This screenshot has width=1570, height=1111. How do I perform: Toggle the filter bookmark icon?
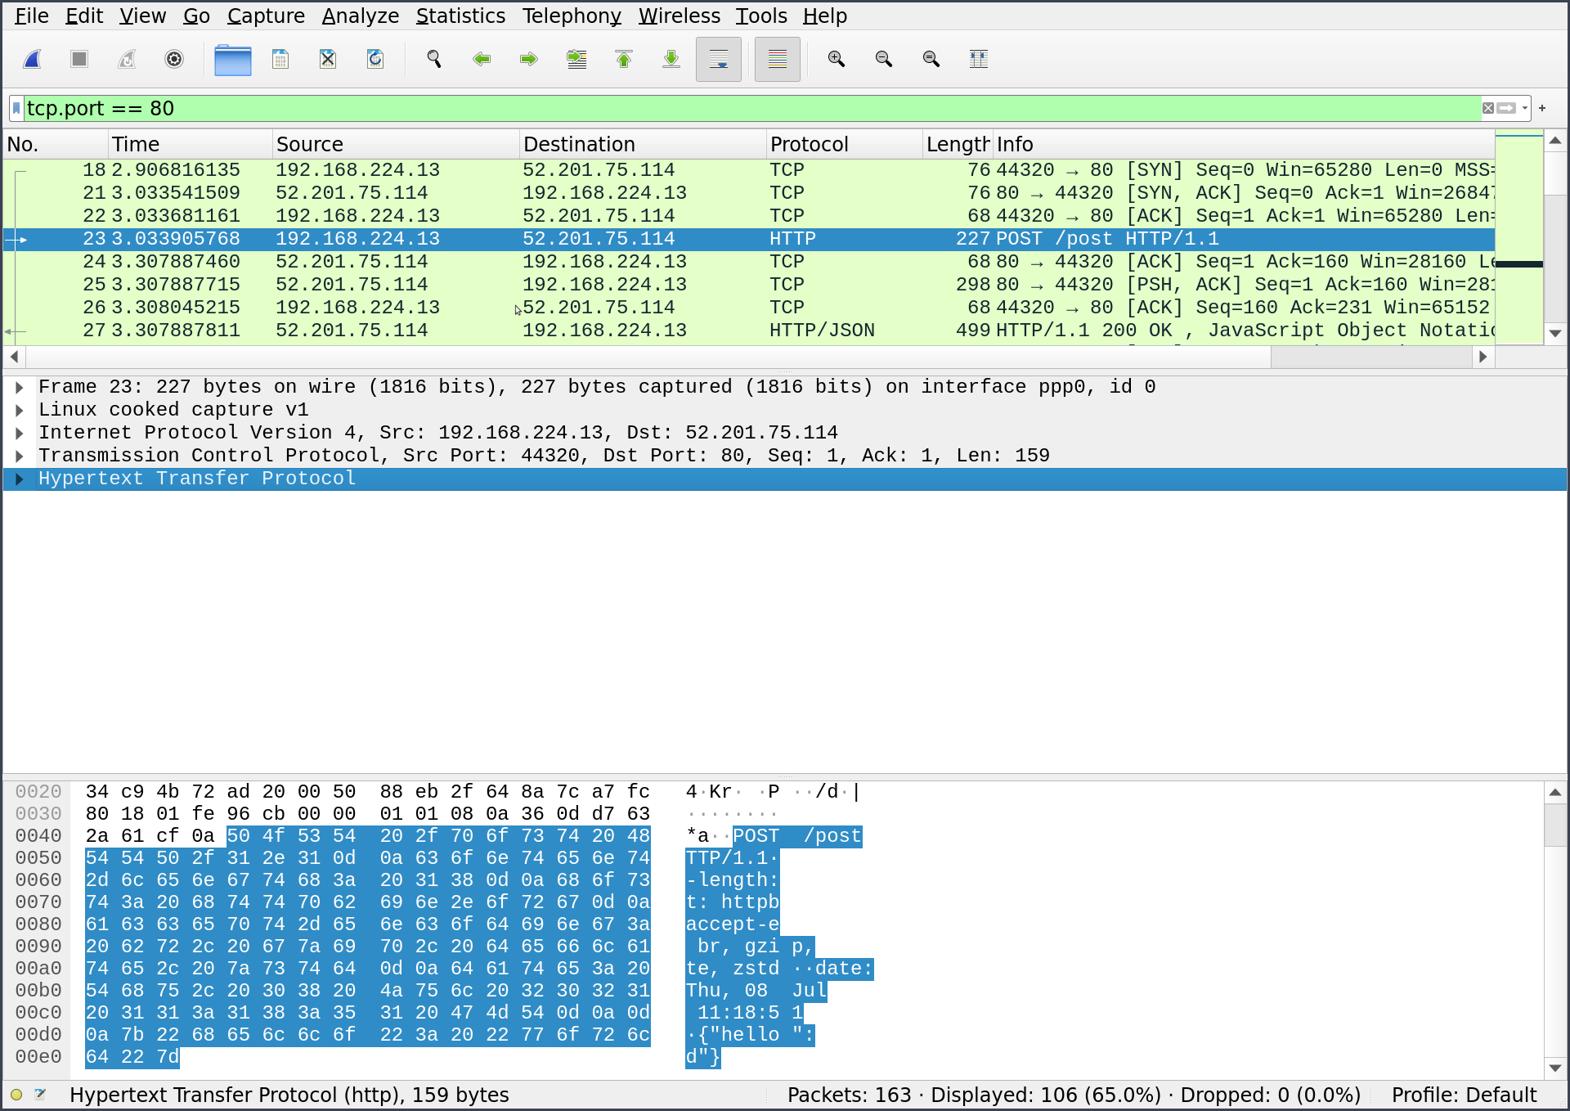[16, 108]
